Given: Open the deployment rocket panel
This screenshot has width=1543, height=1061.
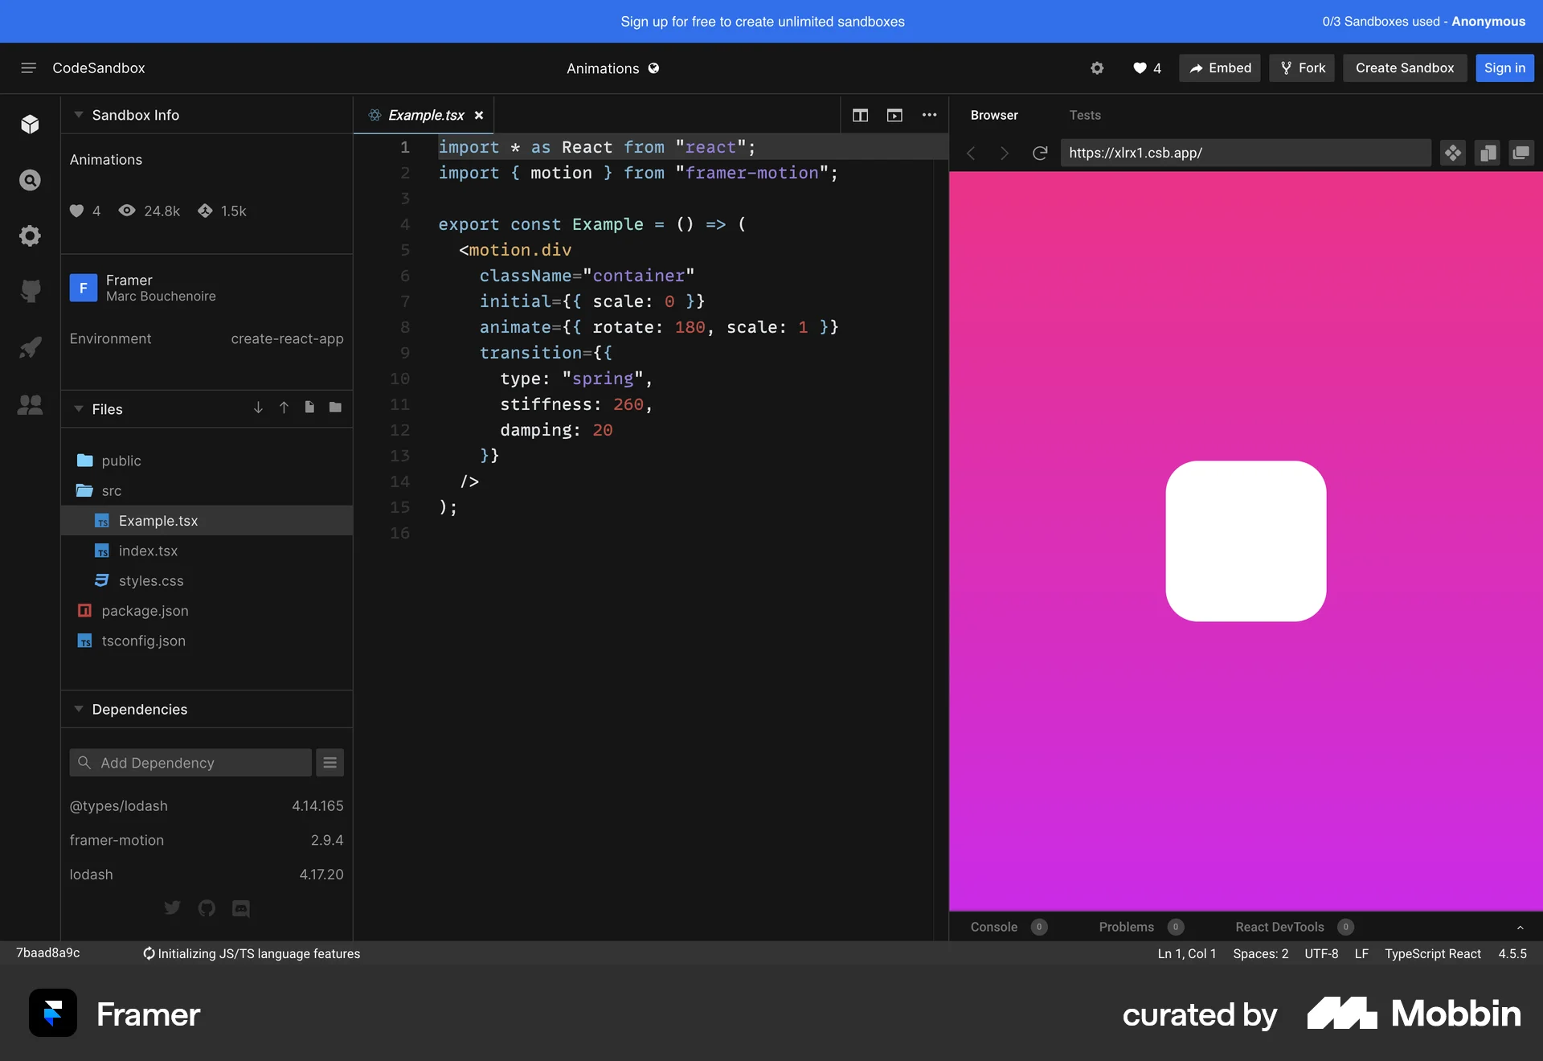Looking at the screenshot, I should pyautogui.click(x=30, y=349).
